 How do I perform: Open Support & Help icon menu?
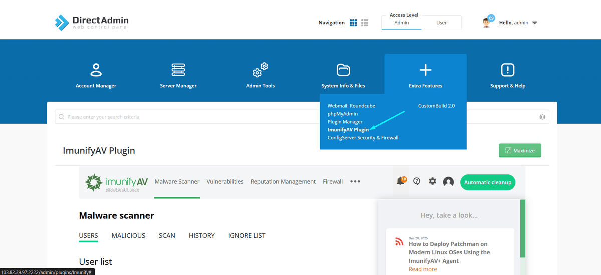tap(508, 70)
